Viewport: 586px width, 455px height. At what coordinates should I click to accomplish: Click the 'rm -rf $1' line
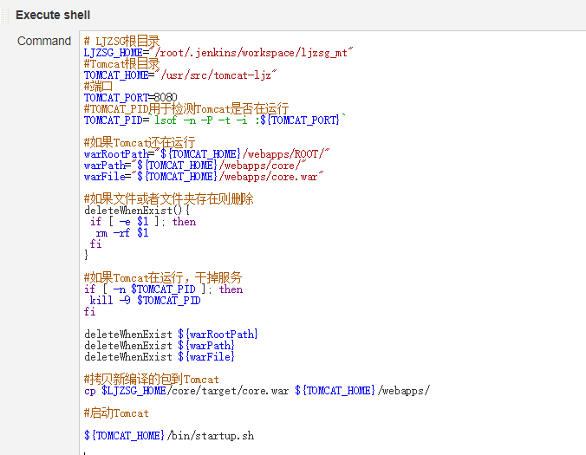(122, 233)
